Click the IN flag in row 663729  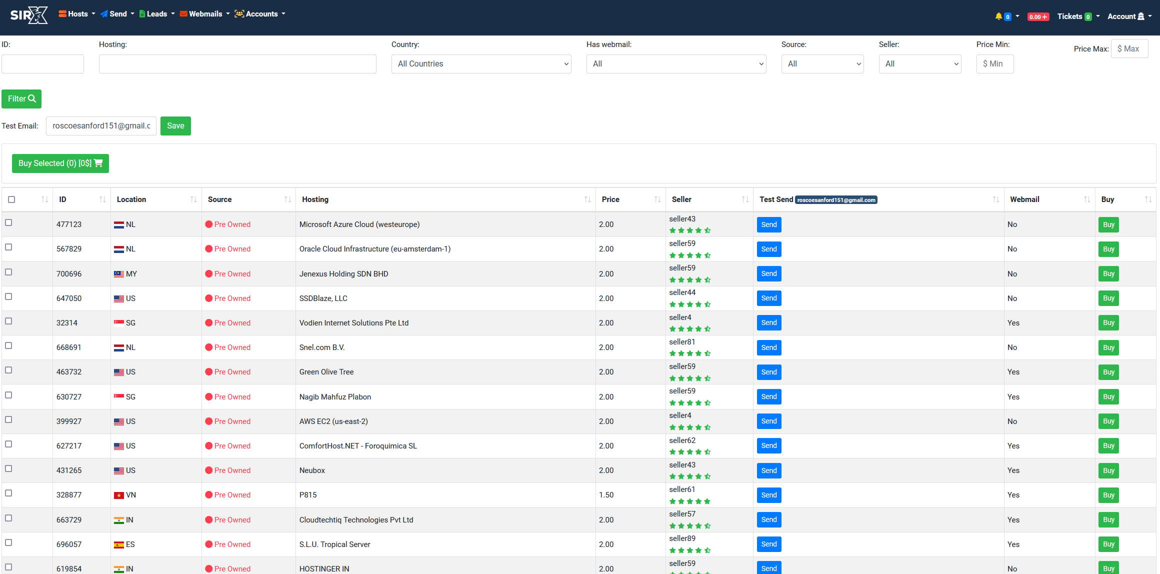(119, 520)
